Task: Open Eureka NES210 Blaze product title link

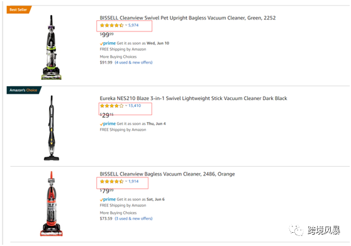Action: pyautogui.click(x=193, y=98)
